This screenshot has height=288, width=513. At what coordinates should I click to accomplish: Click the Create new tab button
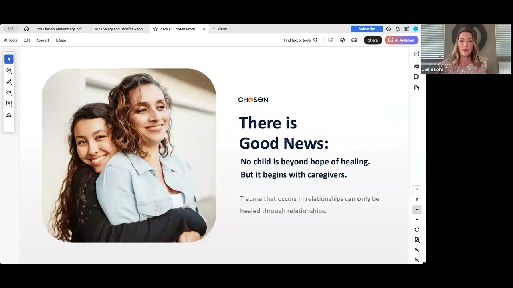pos(220,29)
